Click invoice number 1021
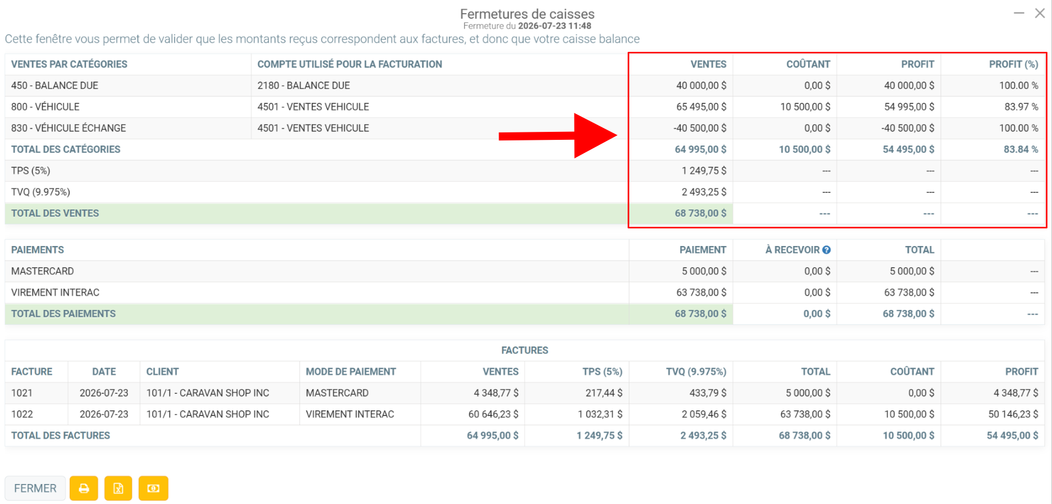1052x504 pixels. click(x=22, y=393)
